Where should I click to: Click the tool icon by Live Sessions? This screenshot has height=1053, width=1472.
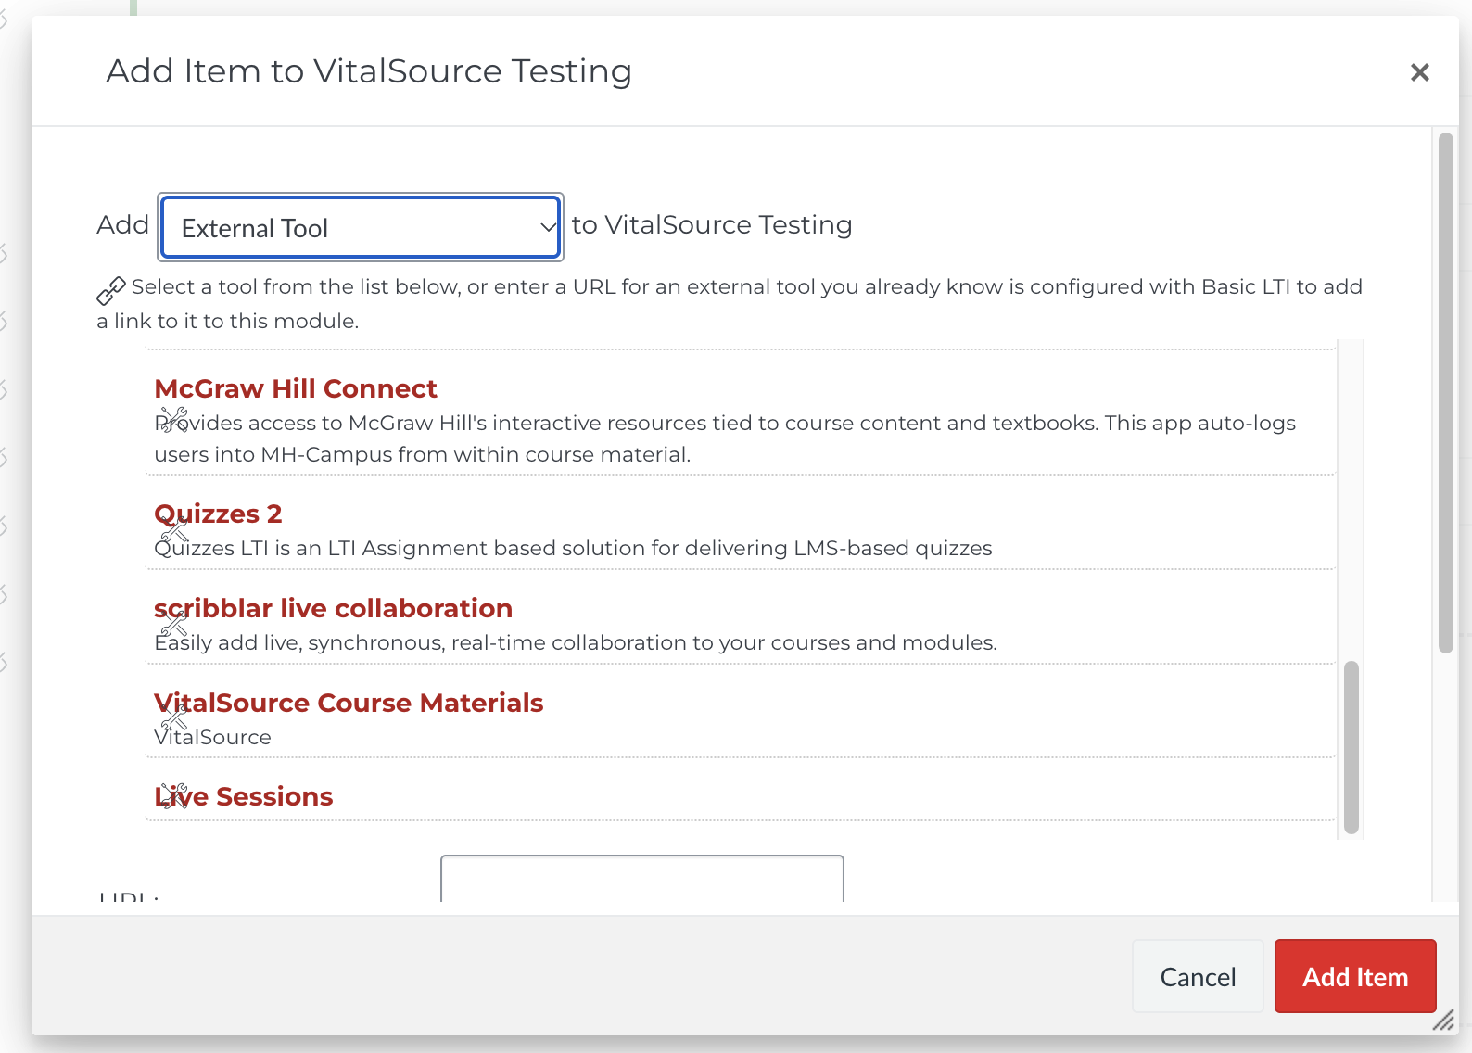click(173, 796)
